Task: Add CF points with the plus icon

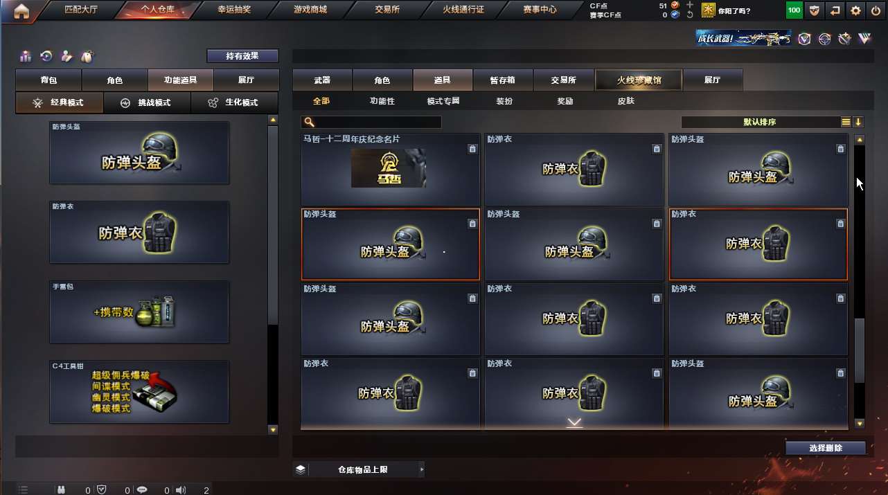Action: [x=689, y=6]
